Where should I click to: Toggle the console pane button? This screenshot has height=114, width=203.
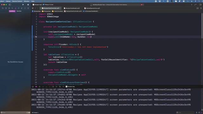(x=201, y=113)
